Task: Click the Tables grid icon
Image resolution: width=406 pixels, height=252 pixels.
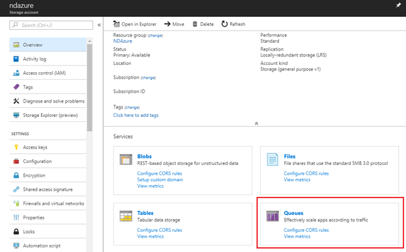Action: pyautogui.click(x=126, y=216)
